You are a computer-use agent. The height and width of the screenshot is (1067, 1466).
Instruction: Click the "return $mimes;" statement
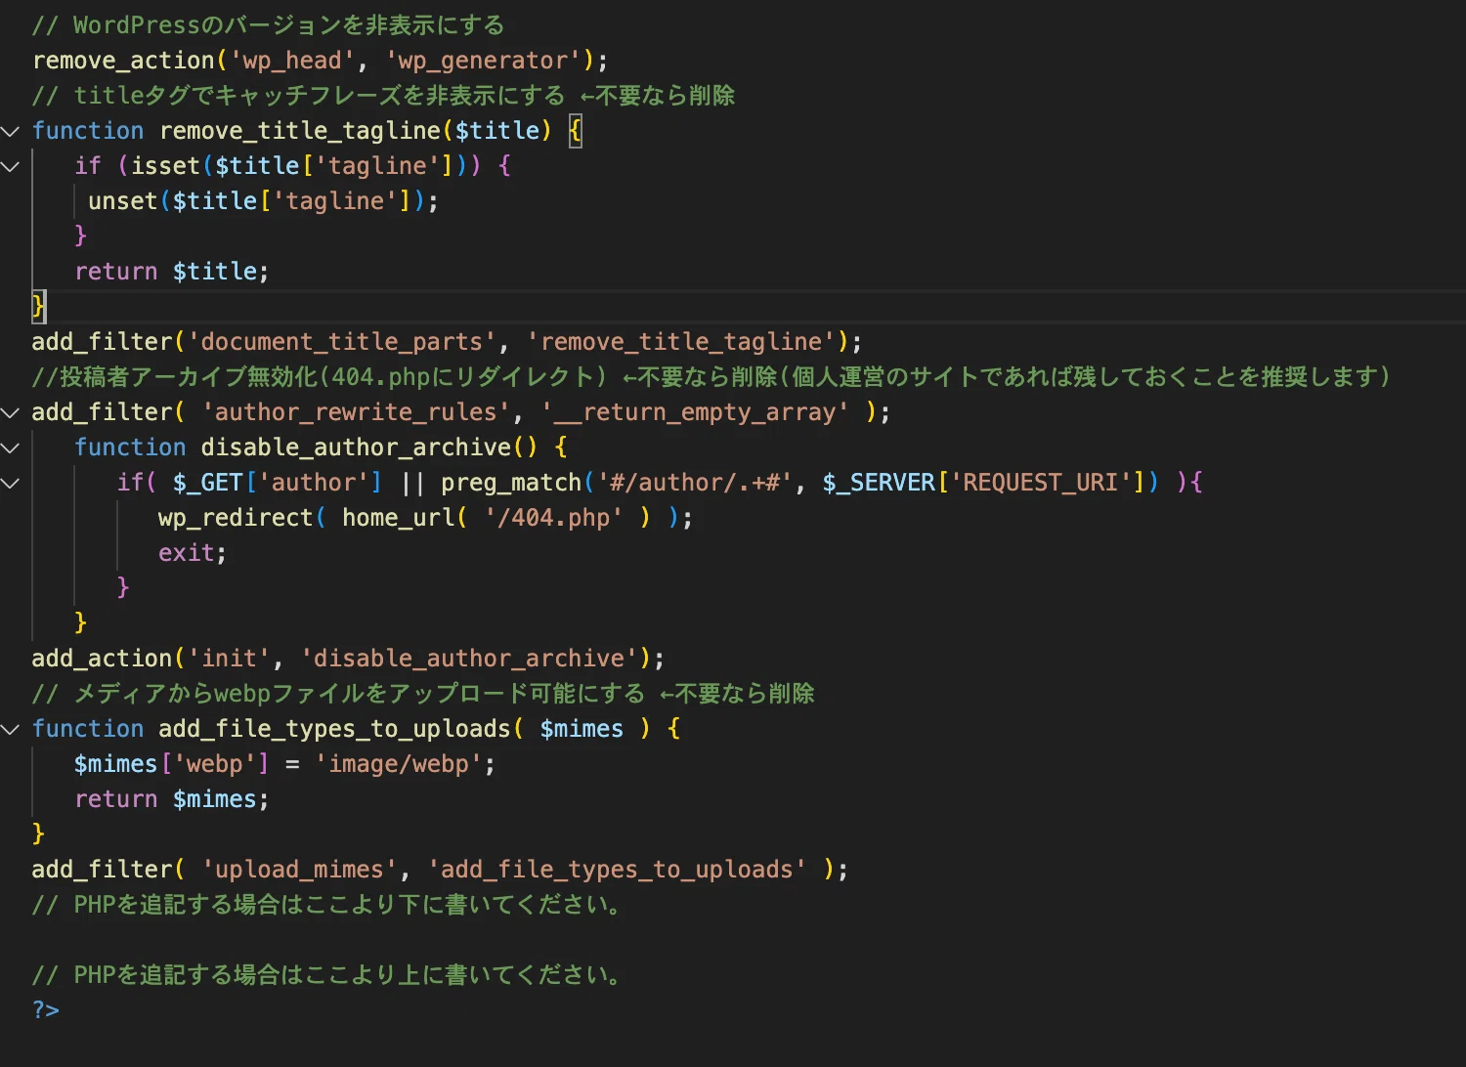tap(172, 799)
